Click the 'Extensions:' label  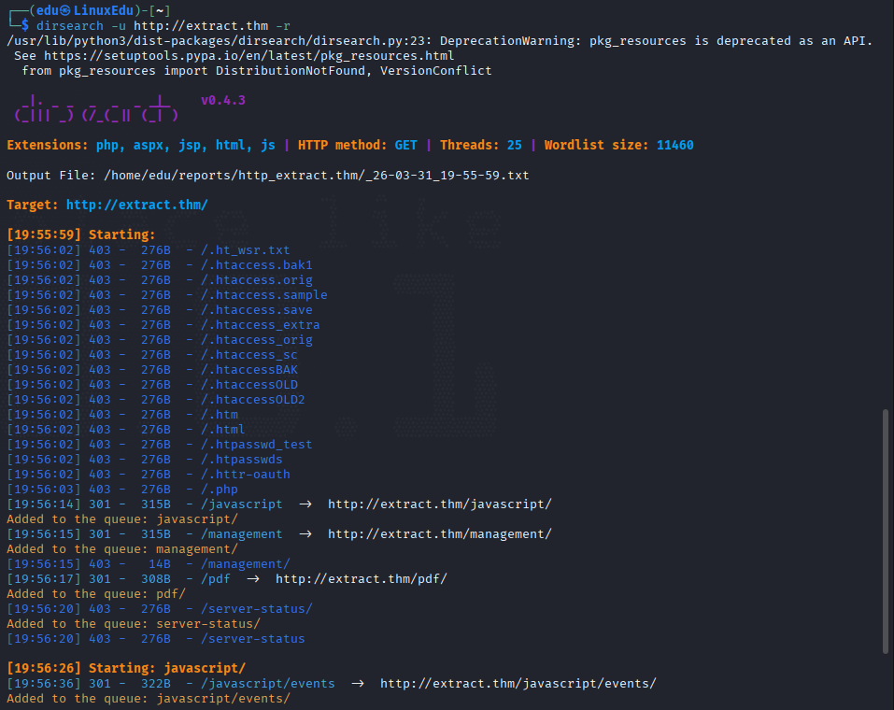click(48, 145)
